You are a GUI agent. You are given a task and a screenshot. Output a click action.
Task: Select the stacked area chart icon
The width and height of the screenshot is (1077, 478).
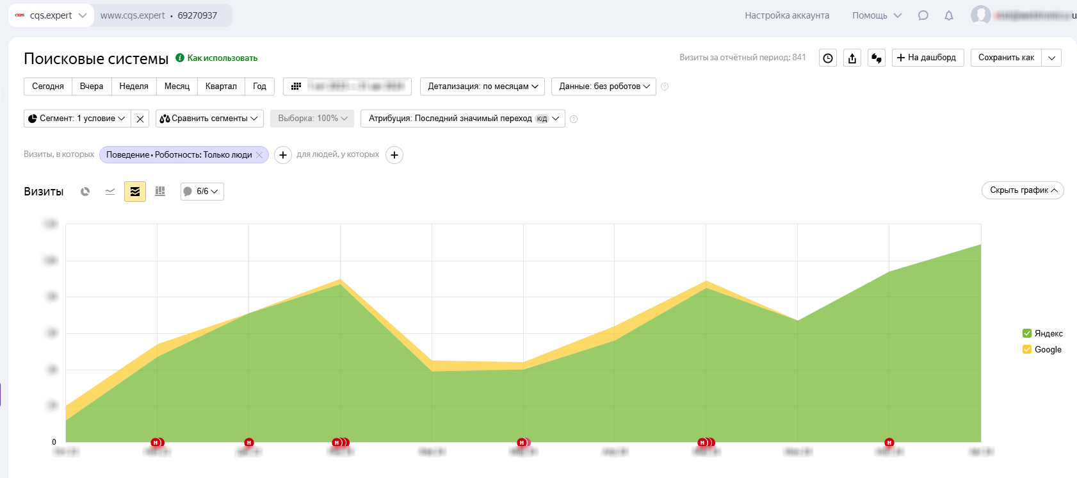(x=135, y=192)
